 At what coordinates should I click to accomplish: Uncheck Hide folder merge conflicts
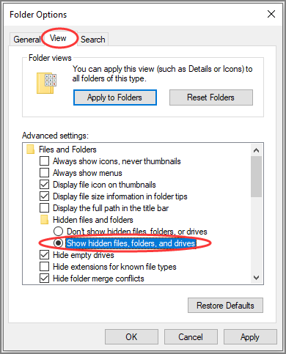[x=44, y=279]
